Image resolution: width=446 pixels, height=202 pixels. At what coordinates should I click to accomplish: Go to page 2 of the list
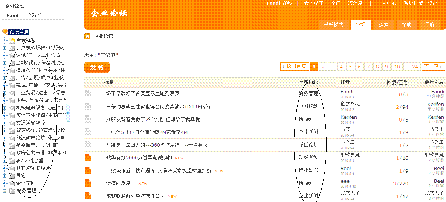click(x=323, y=67)
